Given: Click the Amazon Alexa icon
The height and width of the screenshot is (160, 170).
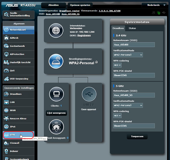Looking at the screenshot, I should (6, 118).
